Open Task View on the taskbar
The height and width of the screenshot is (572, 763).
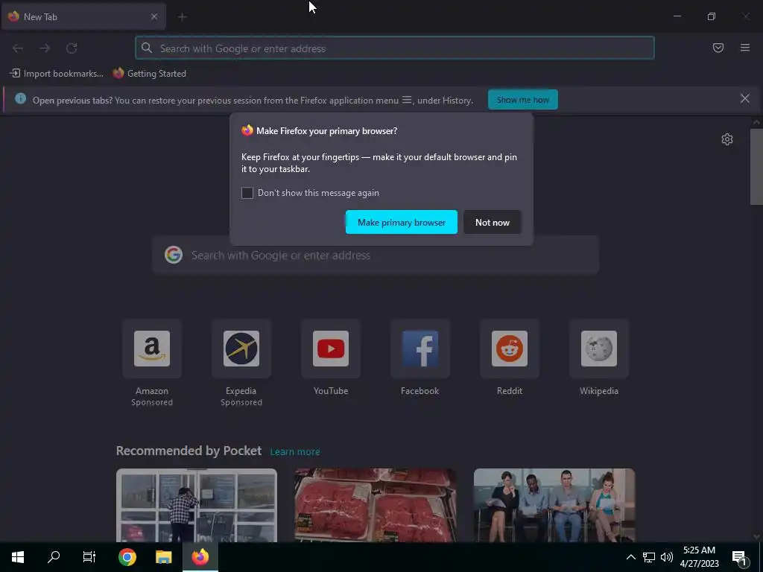pos(89,557)
